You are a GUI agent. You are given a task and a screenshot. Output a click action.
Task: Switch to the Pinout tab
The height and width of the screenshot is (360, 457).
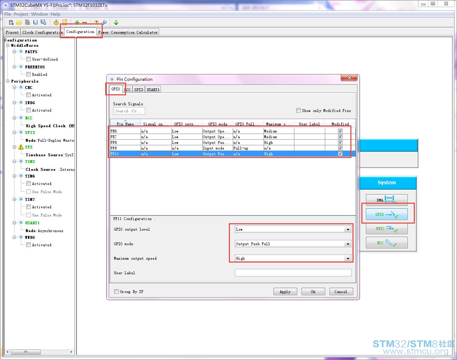click(12, 32)
